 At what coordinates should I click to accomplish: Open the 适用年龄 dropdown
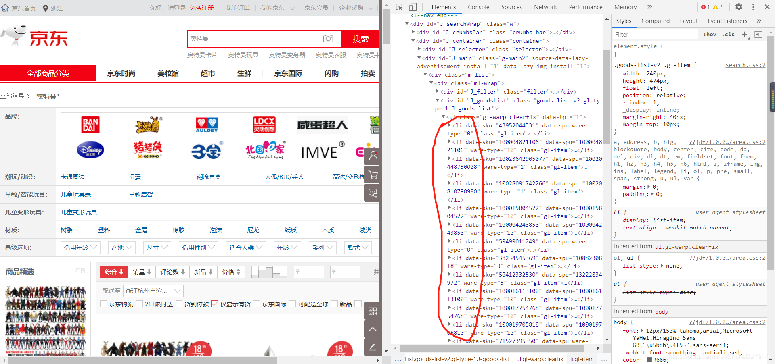(80, 248)
